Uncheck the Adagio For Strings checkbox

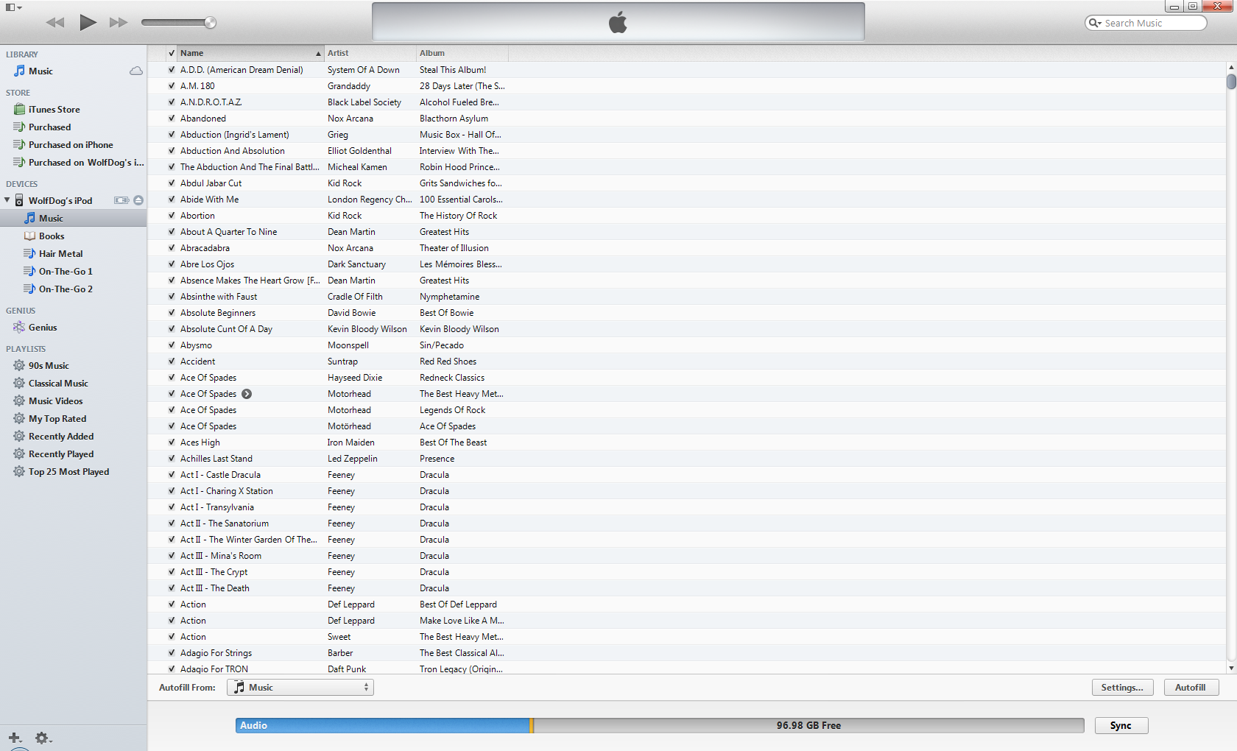pos(172,653)
